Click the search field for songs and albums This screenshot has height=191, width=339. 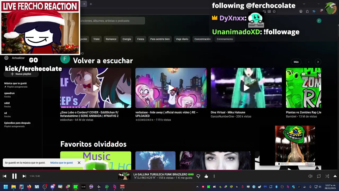[112, 21]
